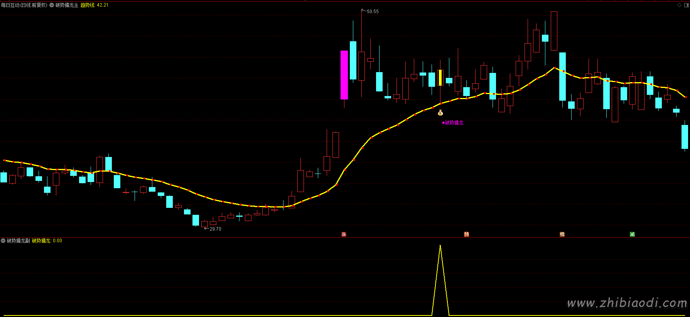
Task: Click the magenta candlestick bar
Action: (x=344, y=75)
